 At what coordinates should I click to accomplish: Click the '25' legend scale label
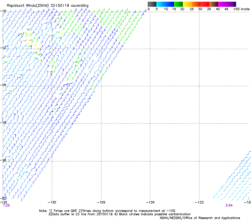pyautogui.click(x=192, y=9)
